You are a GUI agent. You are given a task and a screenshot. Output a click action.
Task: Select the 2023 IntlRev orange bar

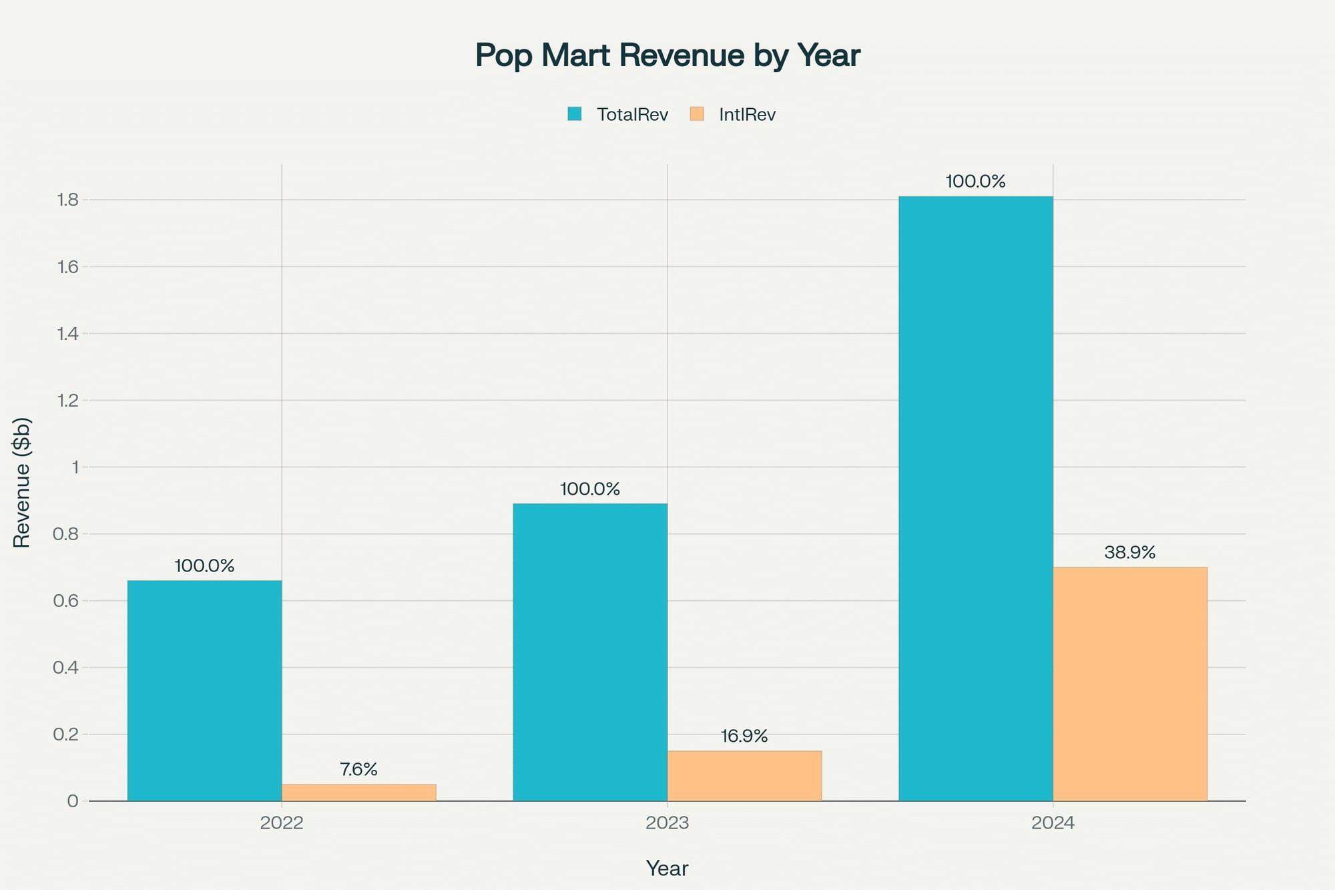point(744,776)
